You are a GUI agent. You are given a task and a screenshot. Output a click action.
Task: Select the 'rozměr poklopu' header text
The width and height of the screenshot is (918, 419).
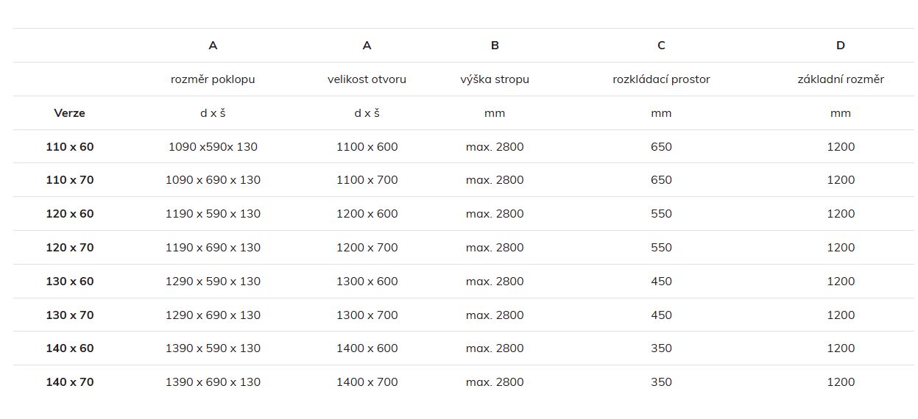tap(213, 79)
